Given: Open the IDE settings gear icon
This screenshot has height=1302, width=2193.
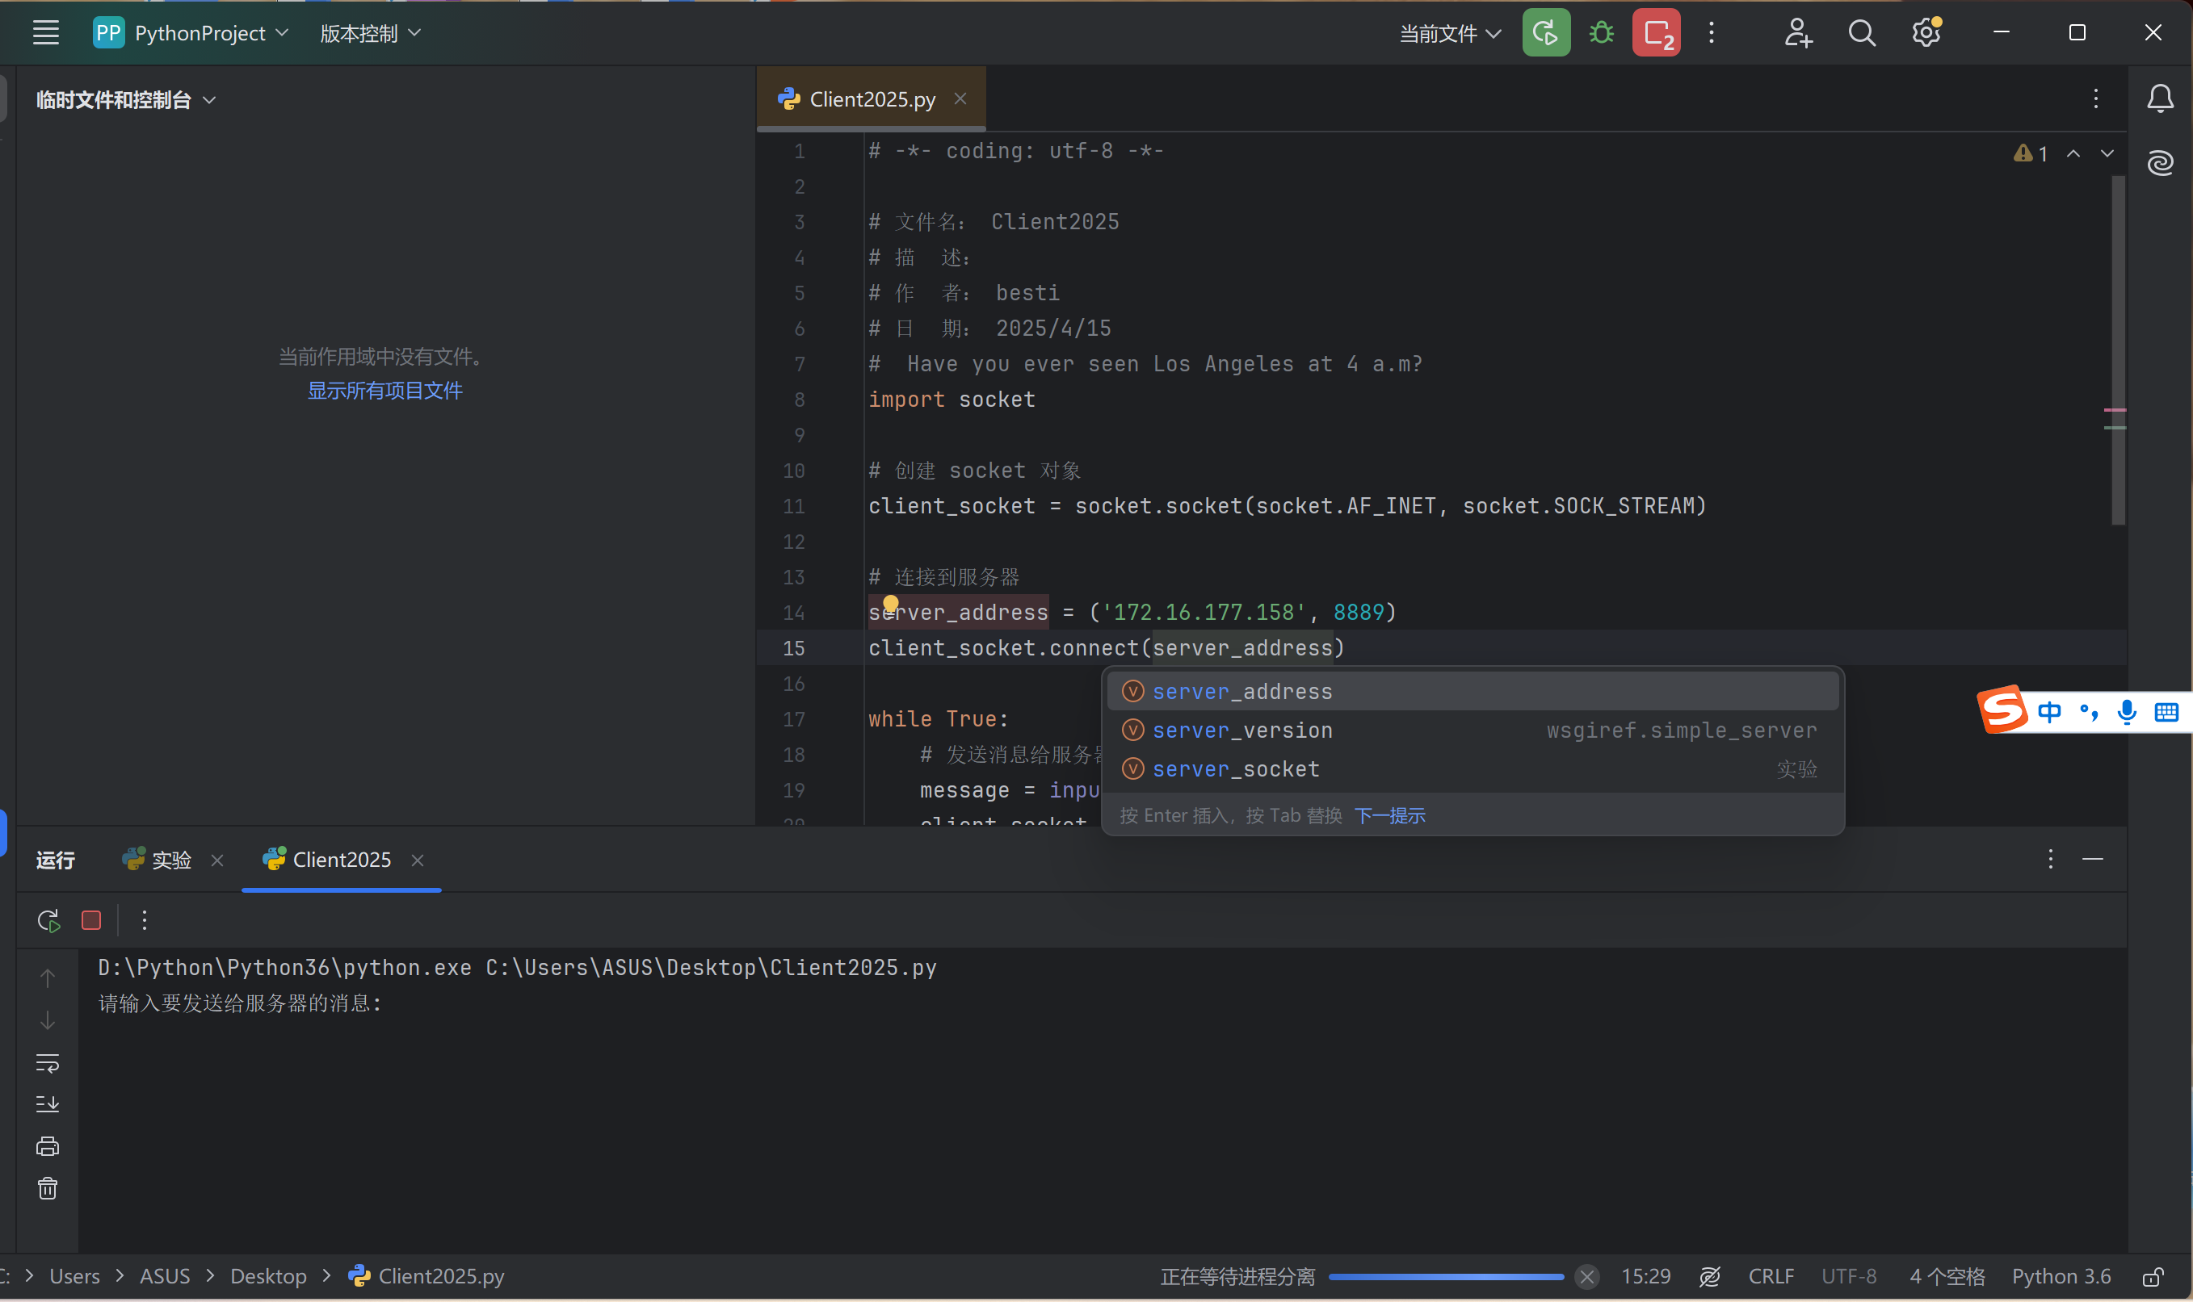Looking at the screenshot, I should point(1926,33).
